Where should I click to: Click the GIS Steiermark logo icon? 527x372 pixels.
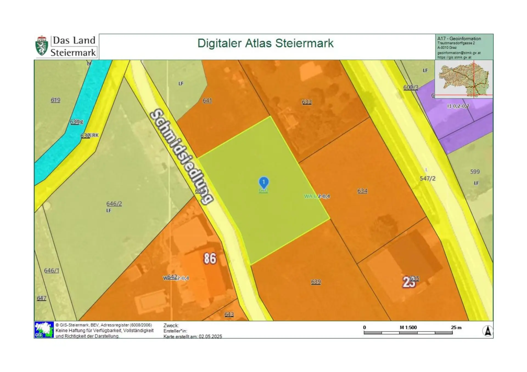click(x=44, y=330)
